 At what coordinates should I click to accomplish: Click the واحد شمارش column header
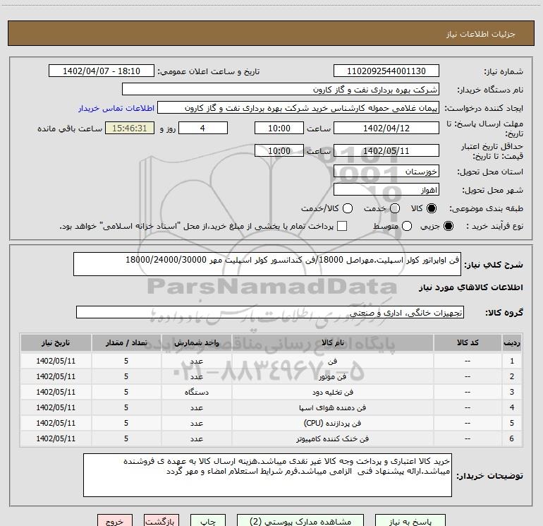pos(196,342)
